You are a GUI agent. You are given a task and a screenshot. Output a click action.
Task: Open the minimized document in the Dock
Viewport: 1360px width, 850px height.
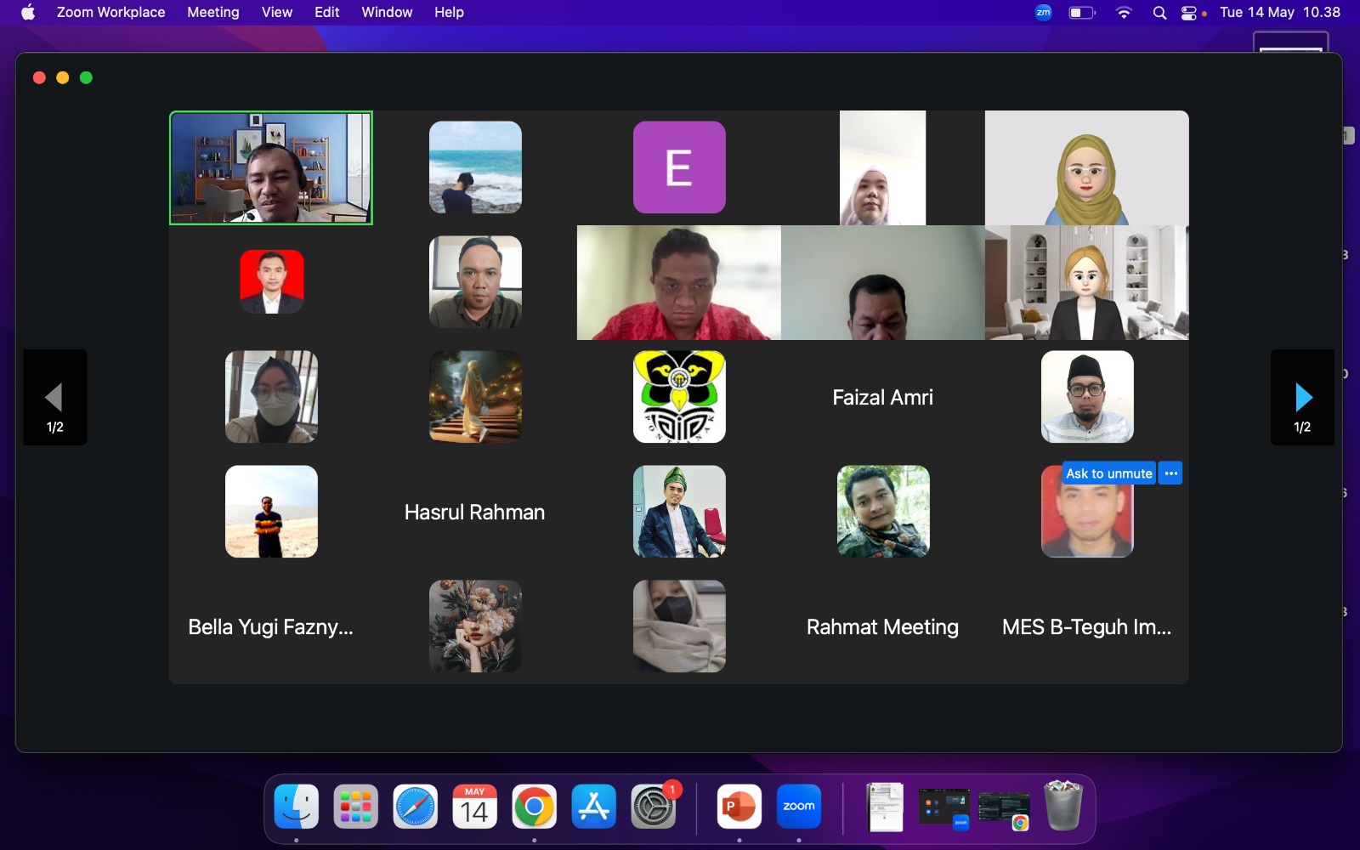(885, 807)
